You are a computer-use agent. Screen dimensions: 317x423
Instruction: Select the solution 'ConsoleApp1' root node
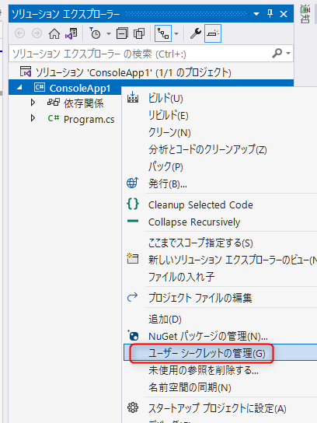pos(126,72)
